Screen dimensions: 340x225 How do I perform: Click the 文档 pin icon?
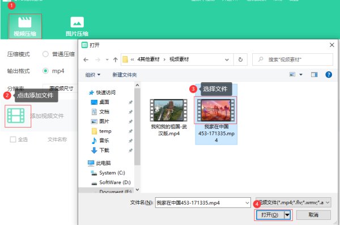coord(130,112)
